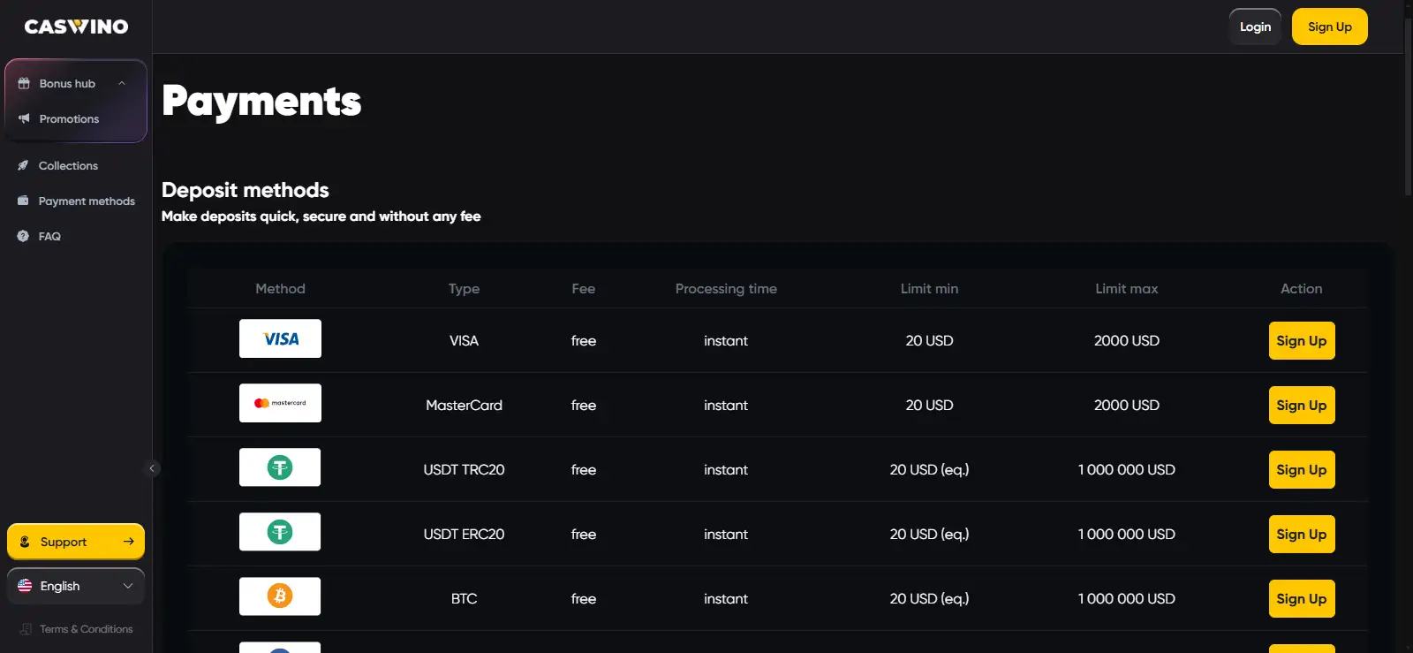Click the arrow on the Support button
This screenshot has height=653, width=1413.
click(x=129, y=542)
